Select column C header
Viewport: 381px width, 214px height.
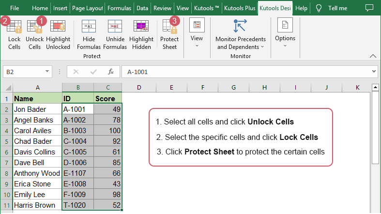(x=108, y=88)
